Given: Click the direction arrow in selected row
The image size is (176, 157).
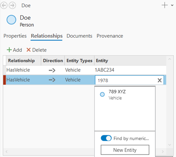Looking at the screenshot, I should tap(52, 80).
